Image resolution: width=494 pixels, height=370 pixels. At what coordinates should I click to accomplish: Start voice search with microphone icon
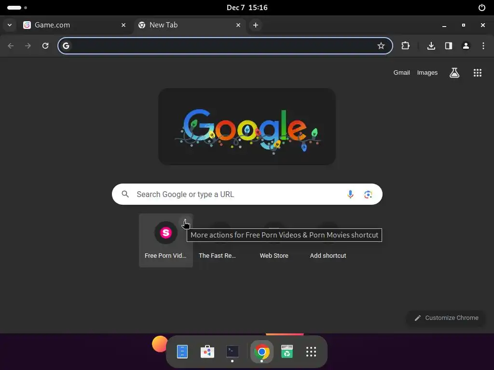coord(350,194)
